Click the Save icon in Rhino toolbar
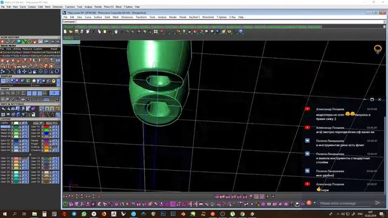Screen dimensions: 388x218 point(76,31)
